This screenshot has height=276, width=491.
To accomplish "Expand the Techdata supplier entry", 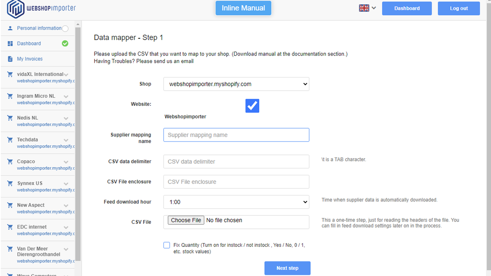I will [66, 140].
